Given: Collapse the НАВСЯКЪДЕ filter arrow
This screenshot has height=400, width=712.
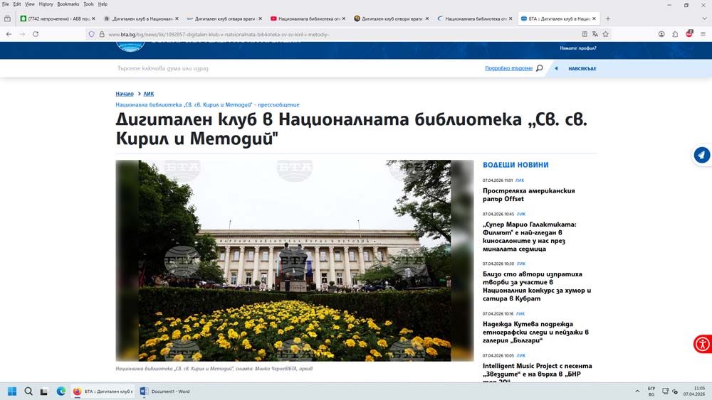Looking at the screenshot, I should (x=556, y=68).
